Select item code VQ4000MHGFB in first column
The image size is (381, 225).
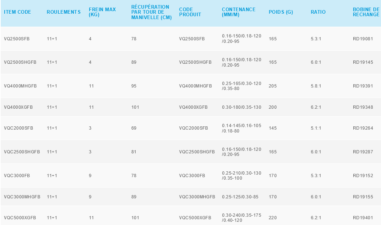pos(20,86)
